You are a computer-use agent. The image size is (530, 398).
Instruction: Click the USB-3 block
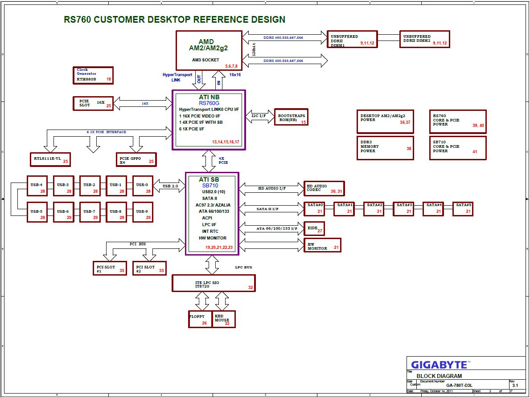[64, 186]
